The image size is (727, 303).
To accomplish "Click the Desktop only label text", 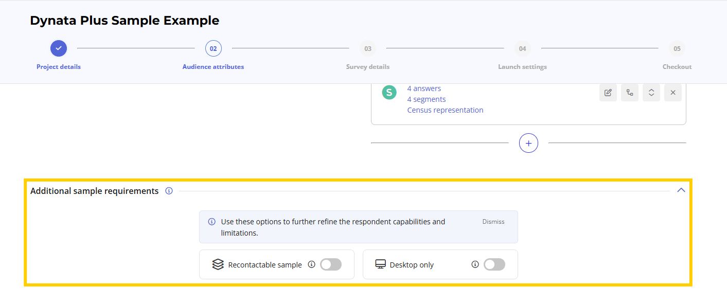I will point(412,265).
